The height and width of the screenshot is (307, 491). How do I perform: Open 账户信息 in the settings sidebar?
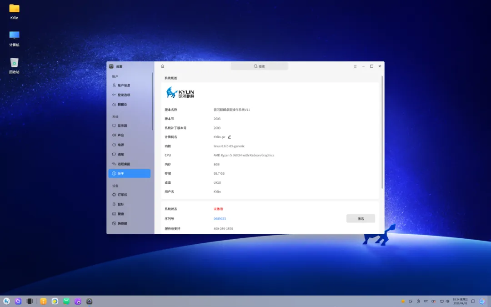129,85
